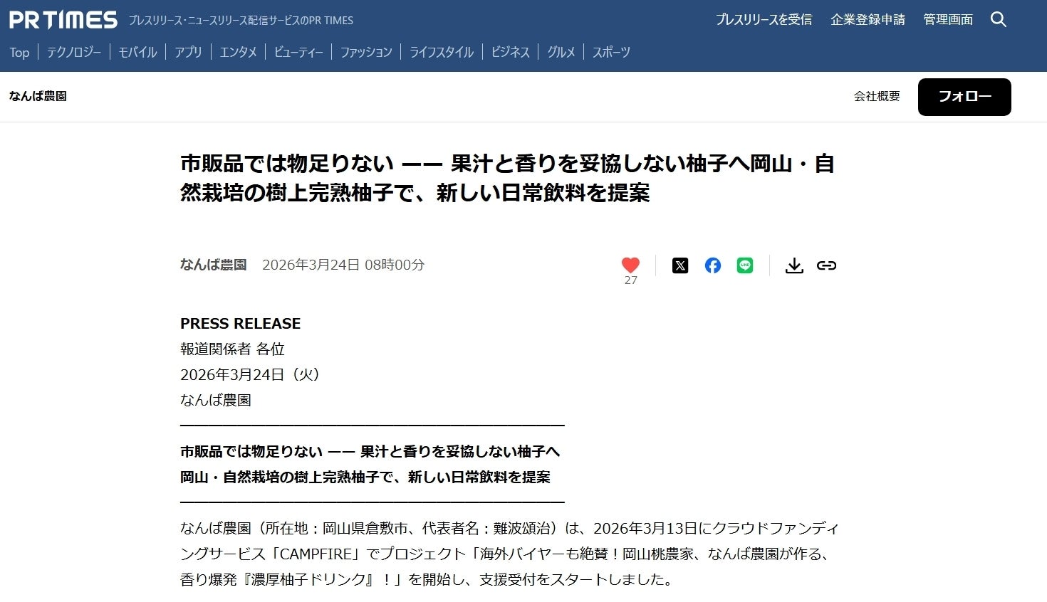Image resolution: width=1047 pixels, height=602 pixels.
Task: Like the release with heart icon
Action: (x=630, y=265)
